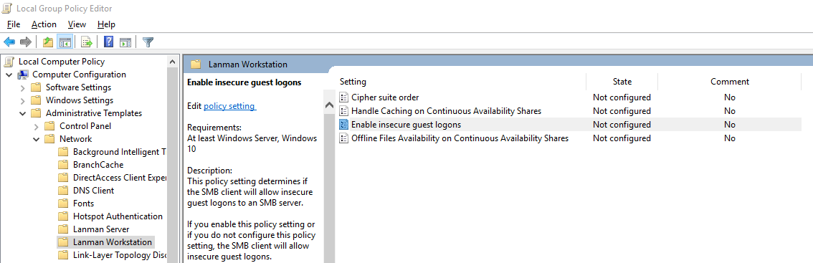Click the Enable insecure guest logons policy icon
The image size is (813, 263).
pos(343,125)
